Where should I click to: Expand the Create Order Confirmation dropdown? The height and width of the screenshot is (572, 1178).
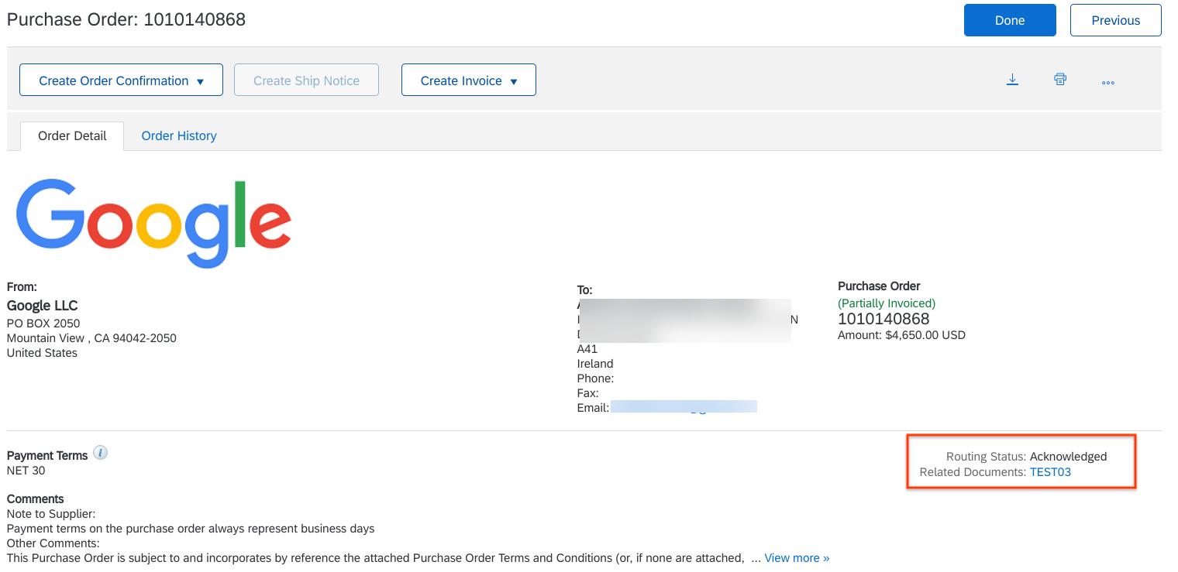pos(121,80)
